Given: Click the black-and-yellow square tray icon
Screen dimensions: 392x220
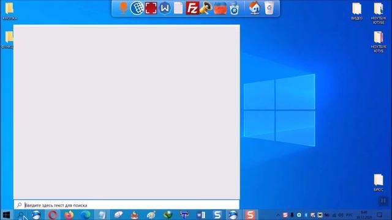Looking at the screenshot, I should click(320, 215).
